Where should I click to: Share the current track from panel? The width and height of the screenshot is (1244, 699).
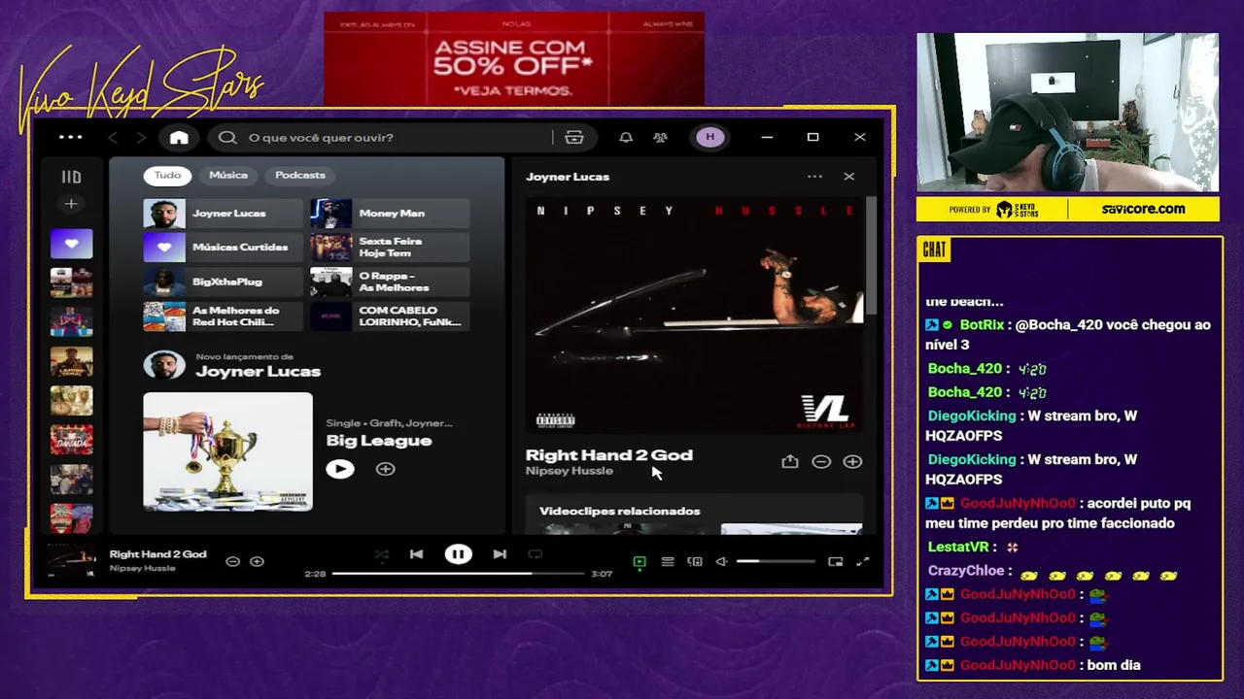pos(790,462)
